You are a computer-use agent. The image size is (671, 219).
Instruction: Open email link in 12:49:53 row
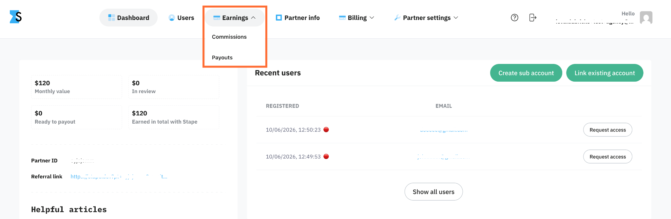tap(444, 157)
